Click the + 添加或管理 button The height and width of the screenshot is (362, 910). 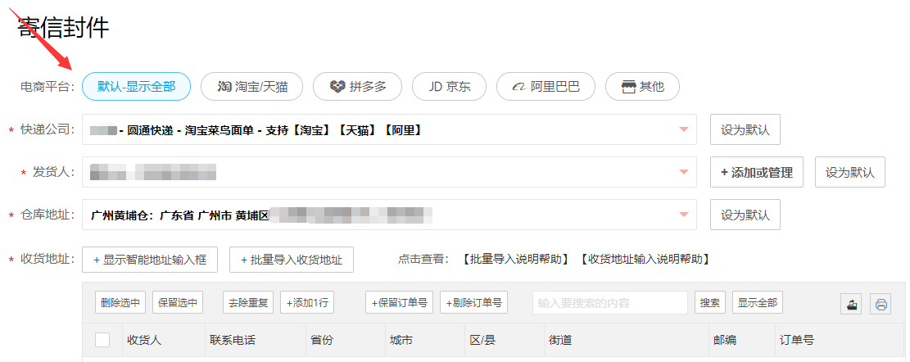point(757,172)
